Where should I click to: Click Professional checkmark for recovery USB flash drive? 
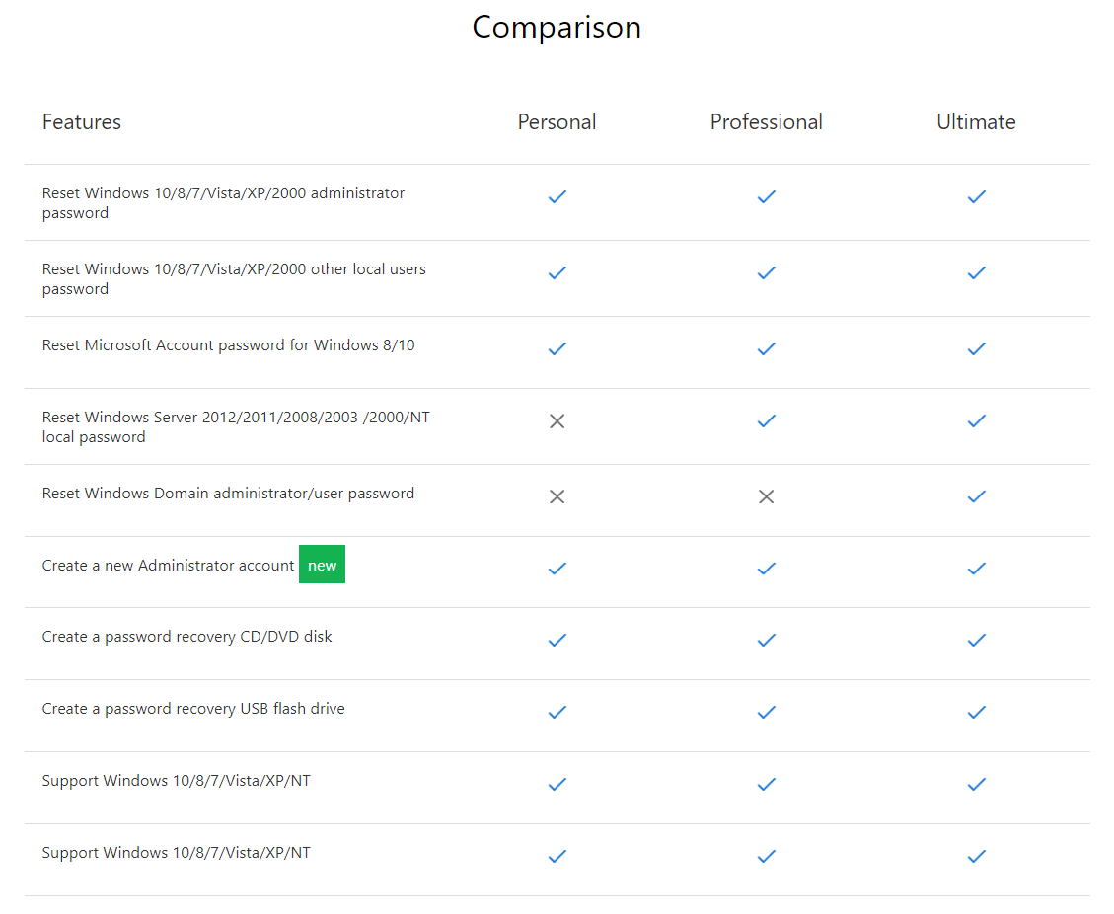766,713
